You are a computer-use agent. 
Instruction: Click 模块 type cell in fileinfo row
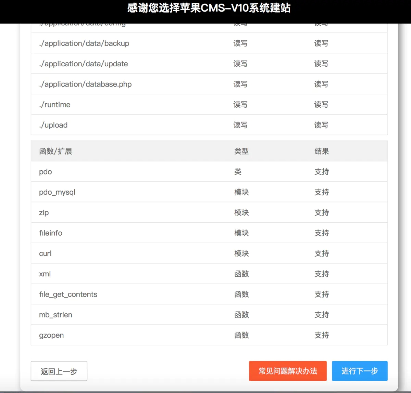point(241,233)
